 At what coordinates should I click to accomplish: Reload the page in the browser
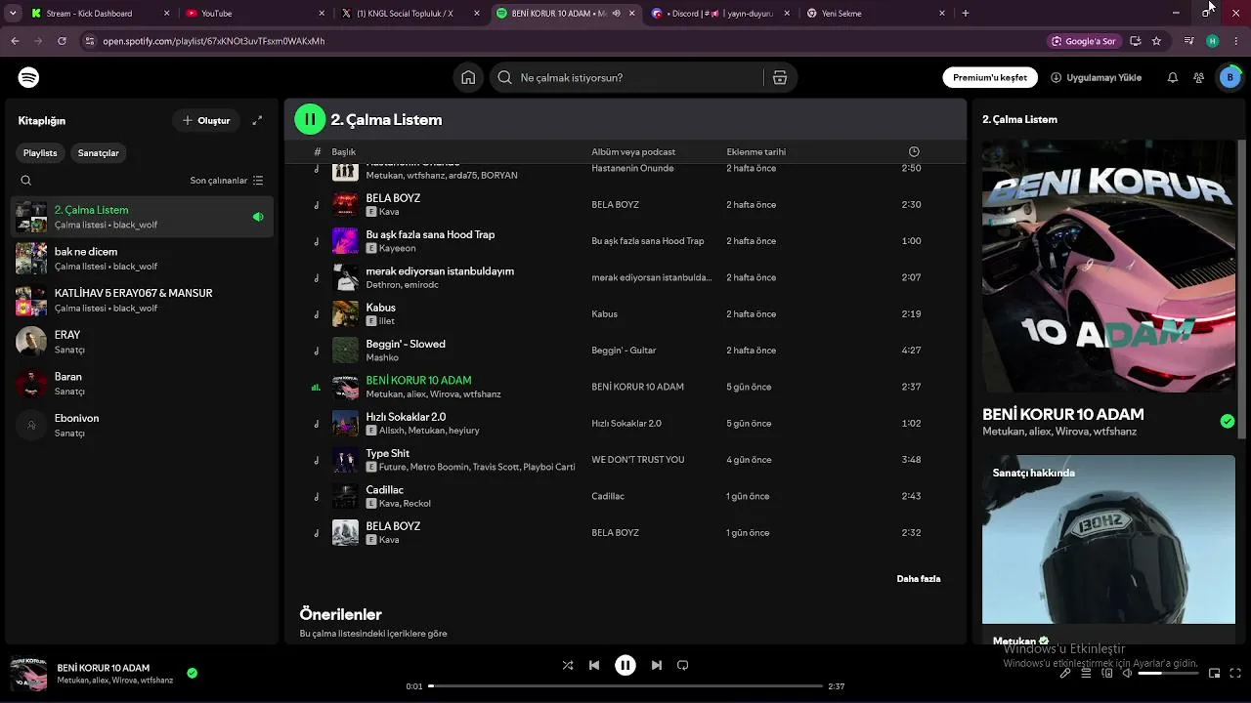click(62, 41)
